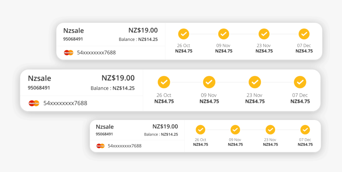
Task: Click the 23 Nov checkmark in middle card
Action: click(255, 82)
